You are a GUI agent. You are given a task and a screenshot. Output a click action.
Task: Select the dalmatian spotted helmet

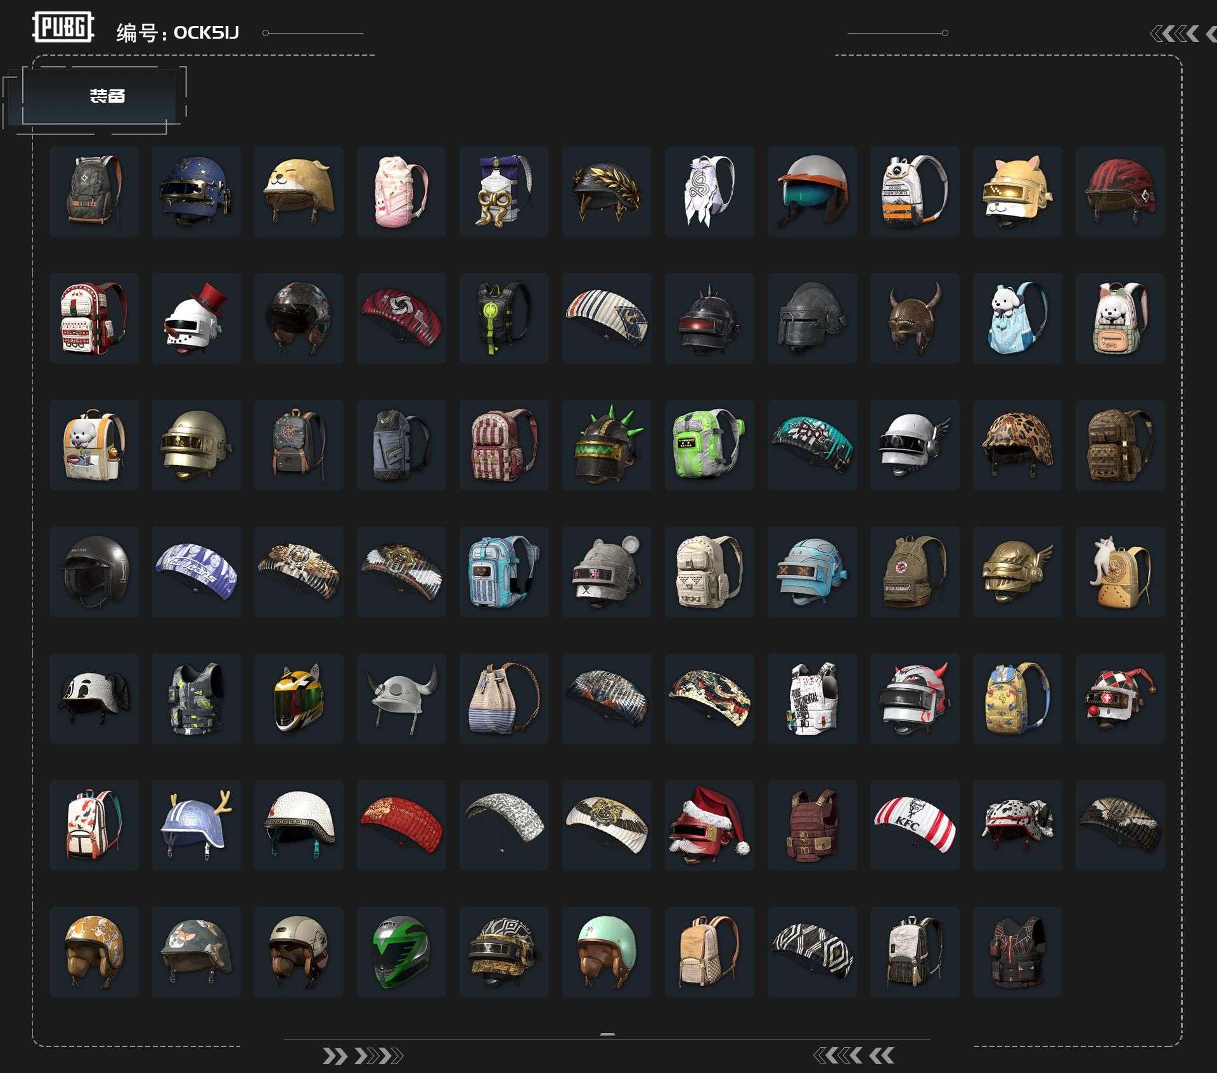pos(1018,825)
